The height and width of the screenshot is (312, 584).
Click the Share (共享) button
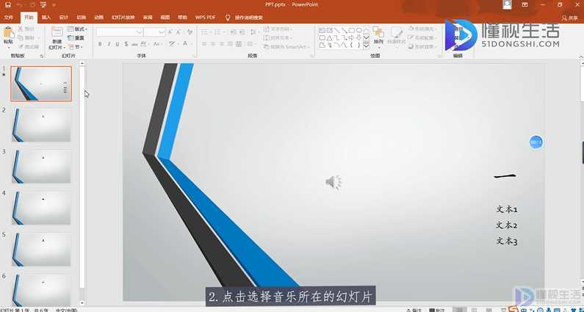(x=569, y=16)
